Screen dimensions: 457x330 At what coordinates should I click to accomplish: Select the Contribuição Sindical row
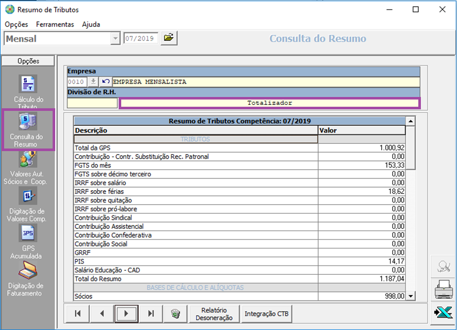pyautogui.click(x=239, y=218)
